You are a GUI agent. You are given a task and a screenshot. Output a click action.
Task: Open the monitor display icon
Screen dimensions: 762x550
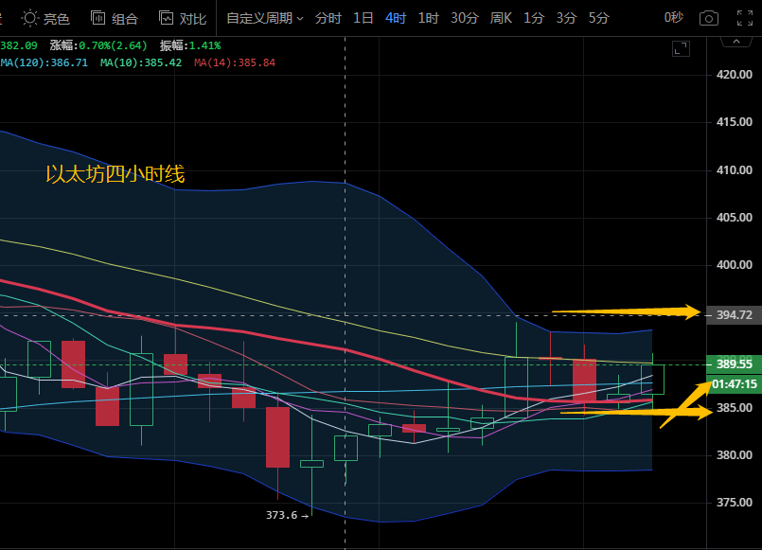click(741, 18)
